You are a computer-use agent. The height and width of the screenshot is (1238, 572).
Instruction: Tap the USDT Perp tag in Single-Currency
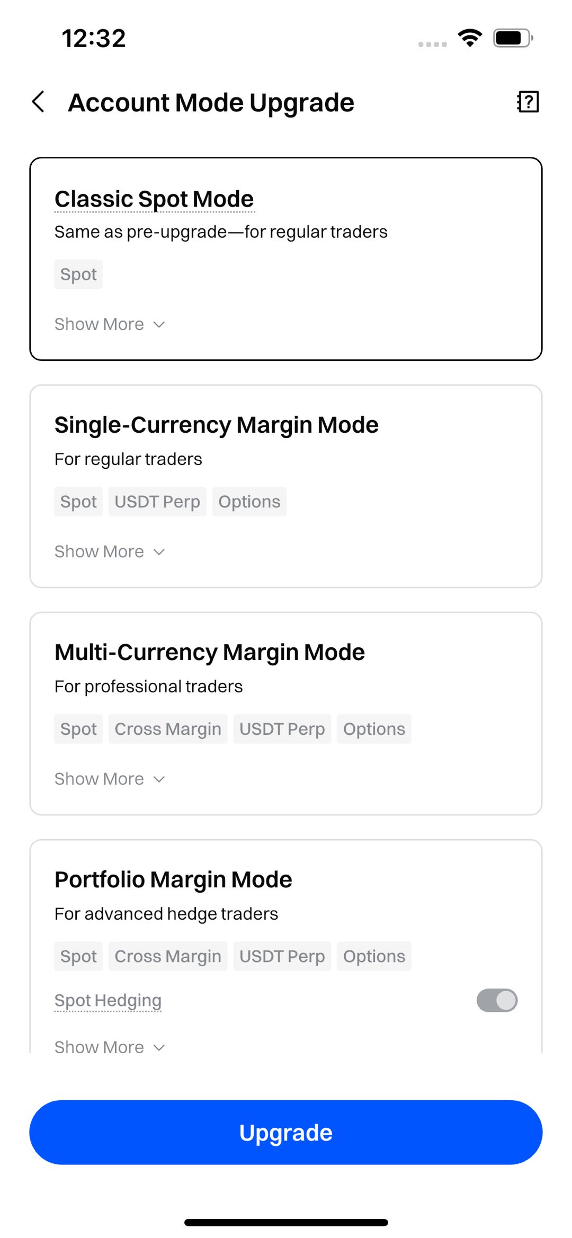[x=157, y=502]
